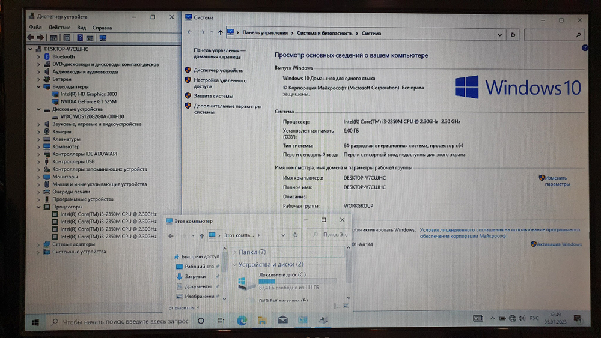Viewport: 601px width, 338px height.
Task: Click the search box in Этот компьютер
Action: point(331,235)
